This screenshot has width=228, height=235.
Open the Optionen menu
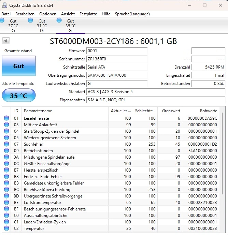(x=48, y=14)
